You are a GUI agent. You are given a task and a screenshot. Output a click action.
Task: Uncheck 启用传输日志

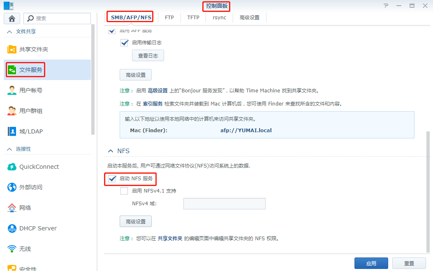[124, 42]
